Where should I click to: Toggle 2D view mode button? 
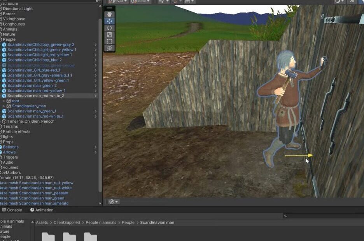click(x=352, y=1)
